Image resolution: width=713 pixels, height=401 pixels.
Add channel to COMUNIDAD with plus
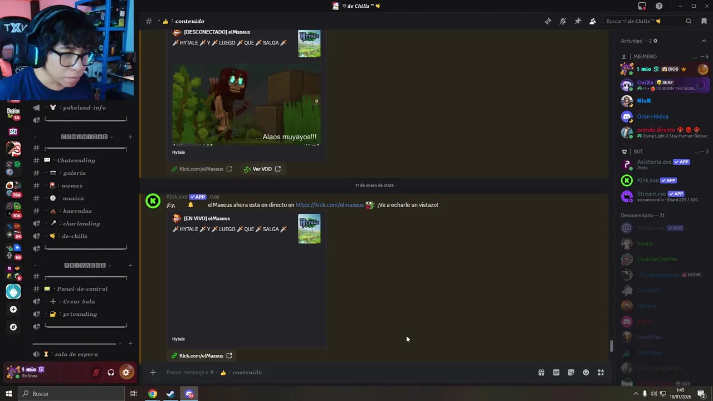[x=130, y=137]
